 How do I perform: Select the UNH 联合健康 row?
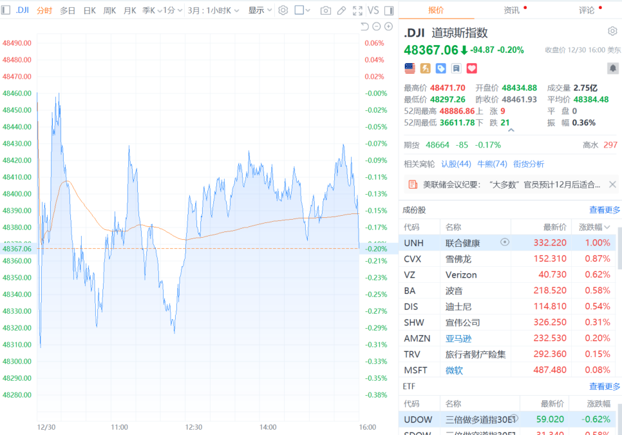pos(507,242)
